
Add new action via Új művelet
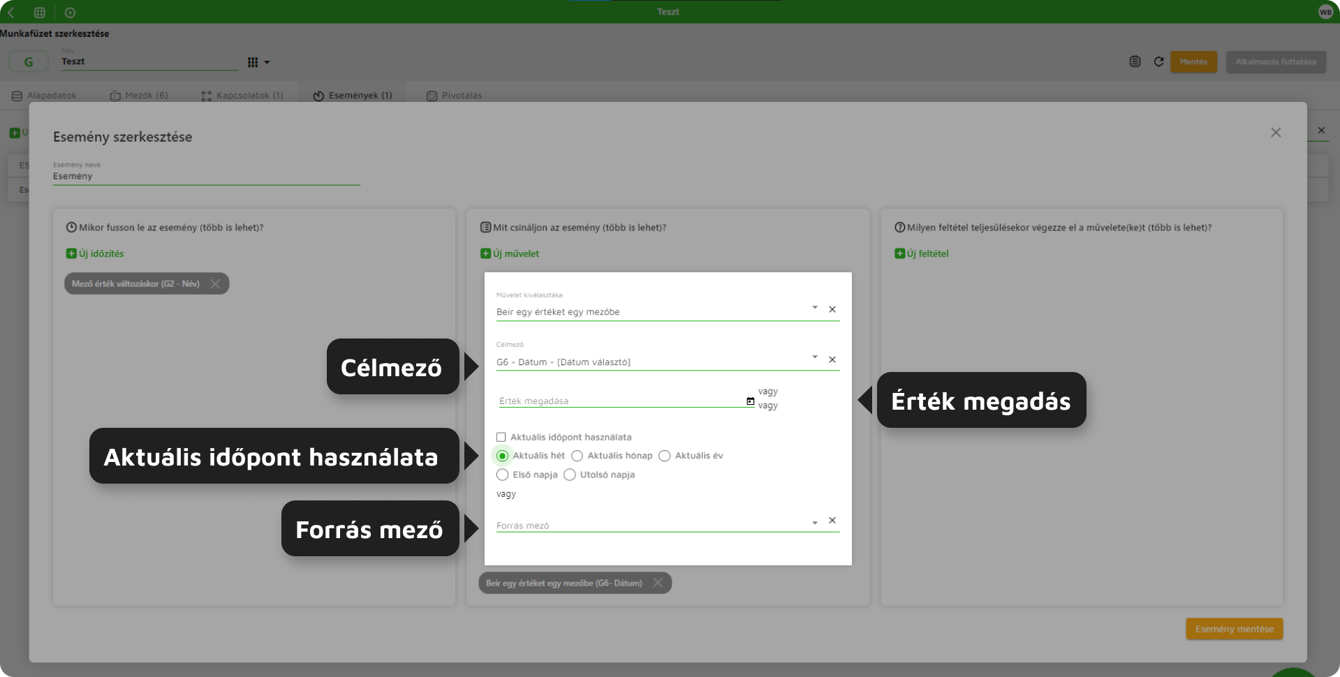click(510, 253)
